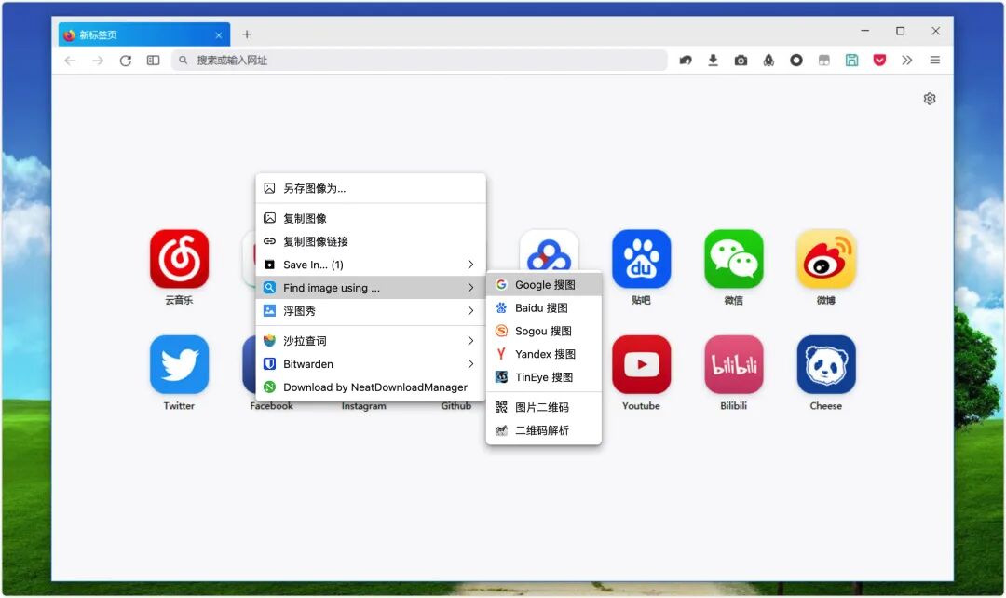Select Sogou 搜图 in submenu

tap(544, 331)
